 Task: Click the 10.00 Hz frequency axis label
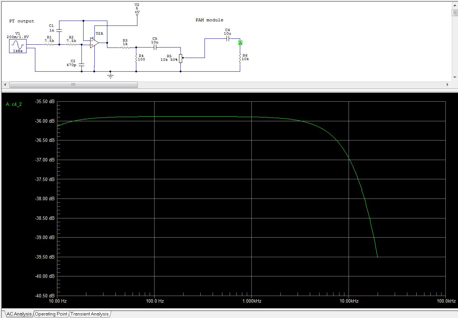pos(57,301)
